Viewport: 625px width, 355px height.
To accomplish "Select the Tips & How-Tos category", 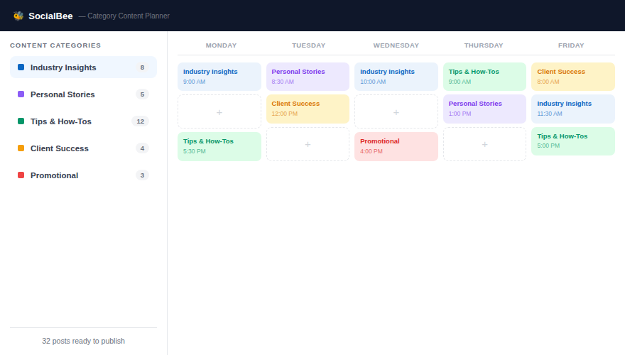I will [61, 121].
